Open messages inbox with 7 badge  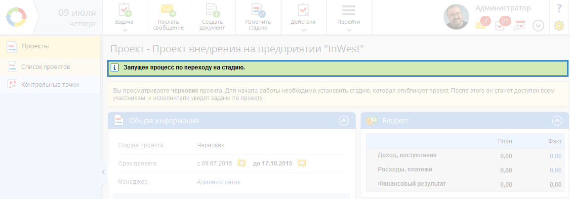coord(482,25)
